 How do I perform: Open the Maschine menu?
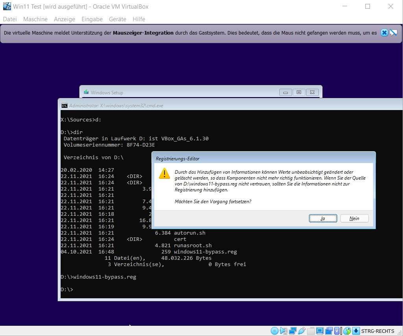tap(35, 19)
